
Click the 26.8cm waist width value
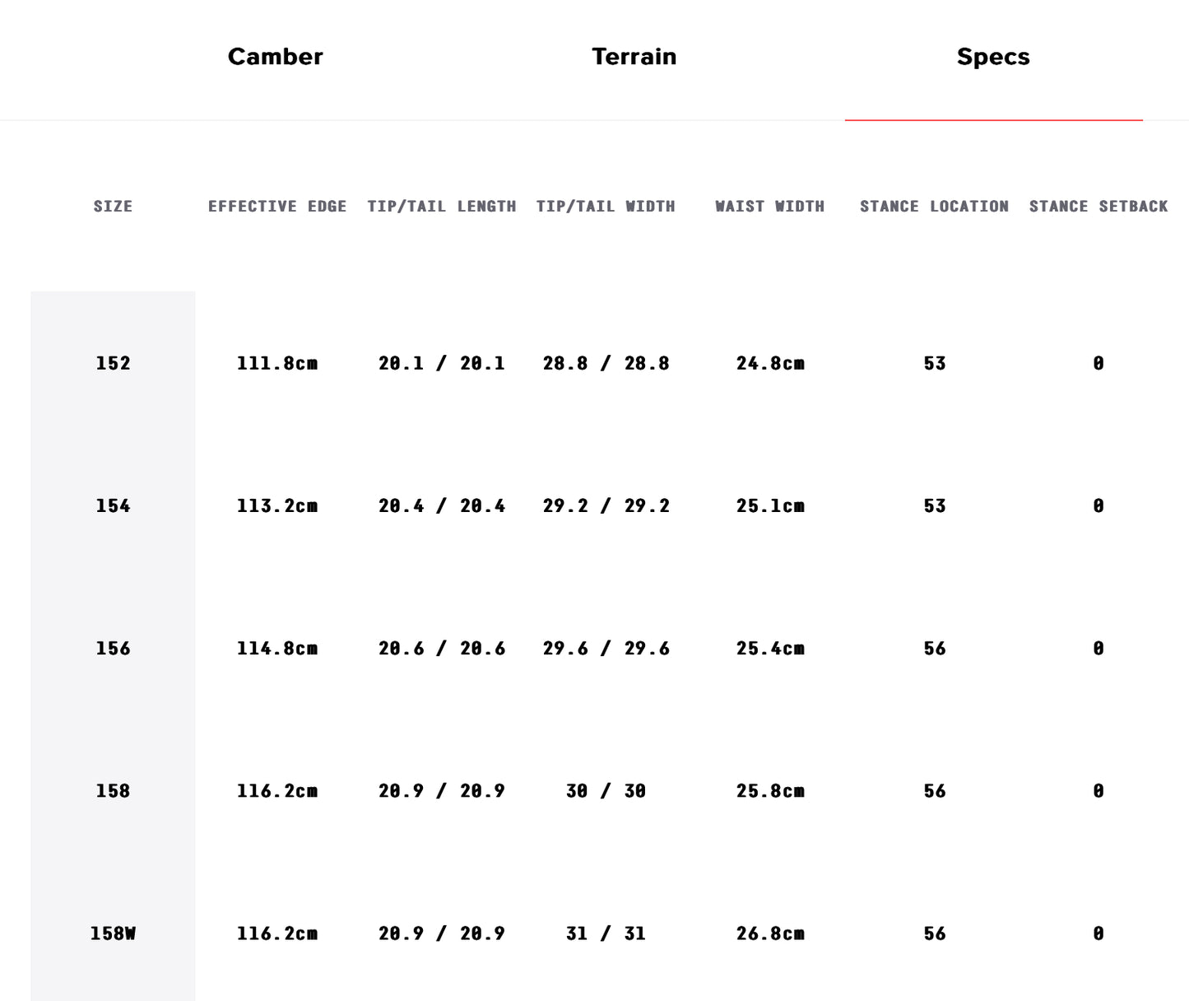pyautogui.click(x=770, y=933)
